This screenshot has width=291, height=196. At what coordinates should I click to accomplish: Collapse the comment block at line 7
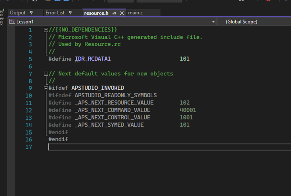(x=46, y=74)
